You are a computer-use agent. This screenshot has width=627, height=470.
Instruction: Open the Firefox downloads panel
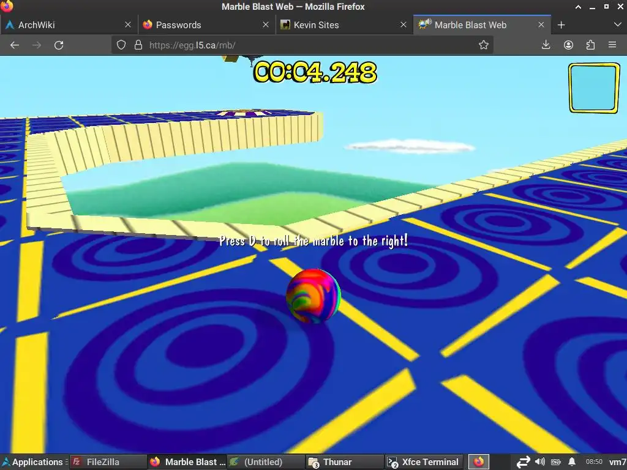pyautogui.click(x=546, y=45)
